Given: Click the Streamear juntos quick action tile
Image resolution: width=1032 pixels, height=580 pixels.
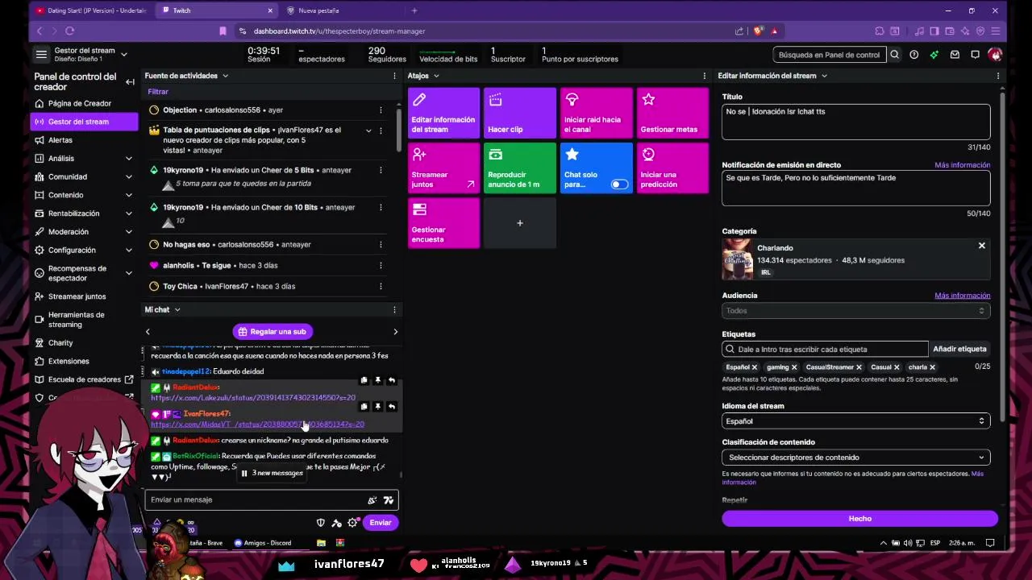Looking at the screenshot, I should click(443, 168).
